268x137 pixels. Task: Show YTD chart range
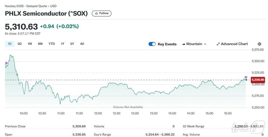click(x=52, y=44)
